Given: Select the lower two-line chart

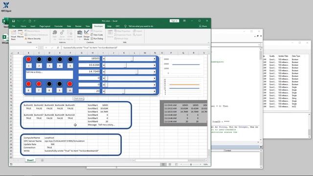Looking at the screenshot, I should 183,87.
